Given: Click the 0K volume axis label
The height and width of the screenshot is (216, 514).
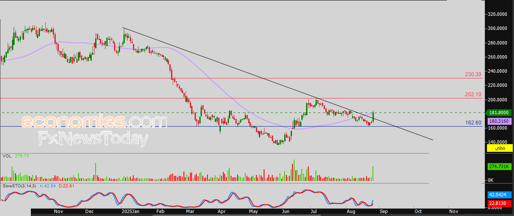Looking at the screenshot, I should tap(491, 180).
